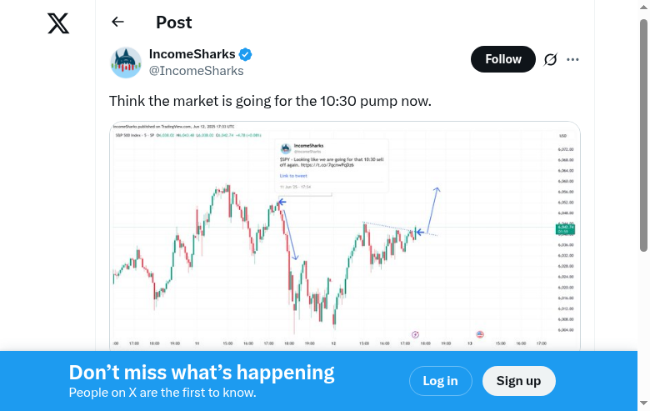This screenshot has height=411, width=650.
Task: Go back using the arrow icon
Action: click(117, 23)
